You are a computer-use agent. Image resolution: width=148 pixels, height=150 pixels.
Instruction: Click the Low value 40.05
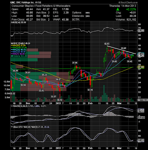29,16
